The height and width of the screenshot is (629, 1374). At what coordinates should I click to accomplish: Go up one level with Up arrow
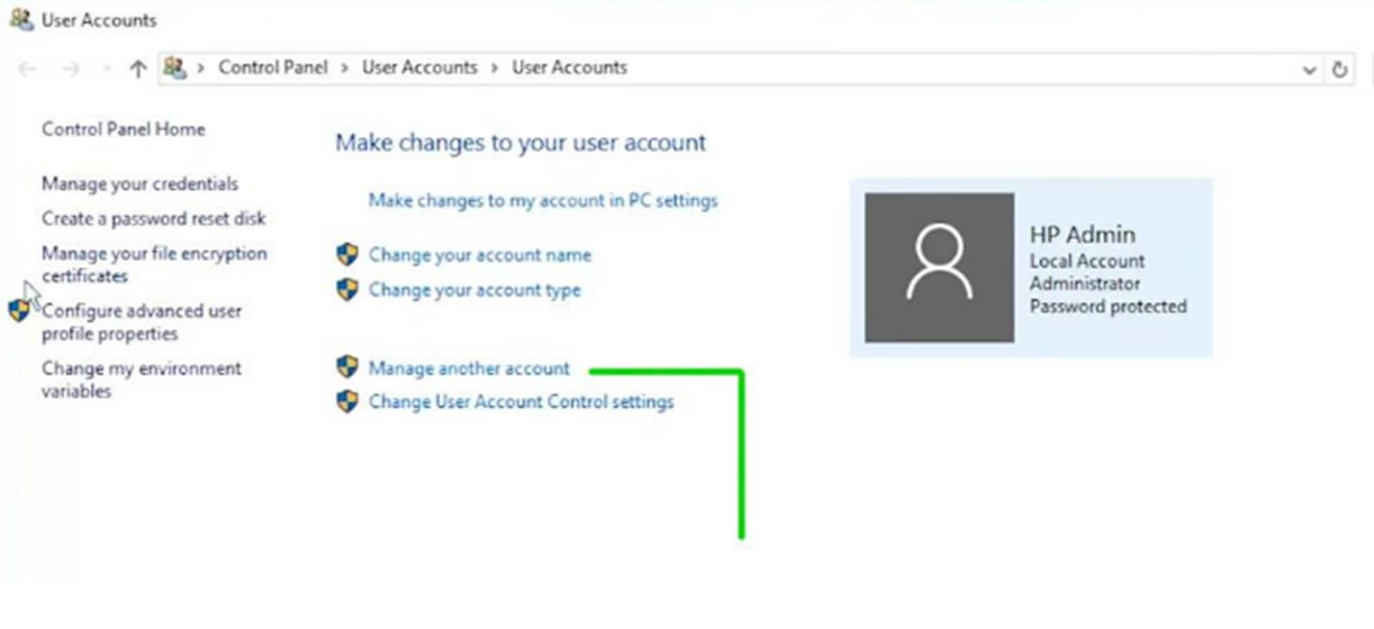[138, 69]
